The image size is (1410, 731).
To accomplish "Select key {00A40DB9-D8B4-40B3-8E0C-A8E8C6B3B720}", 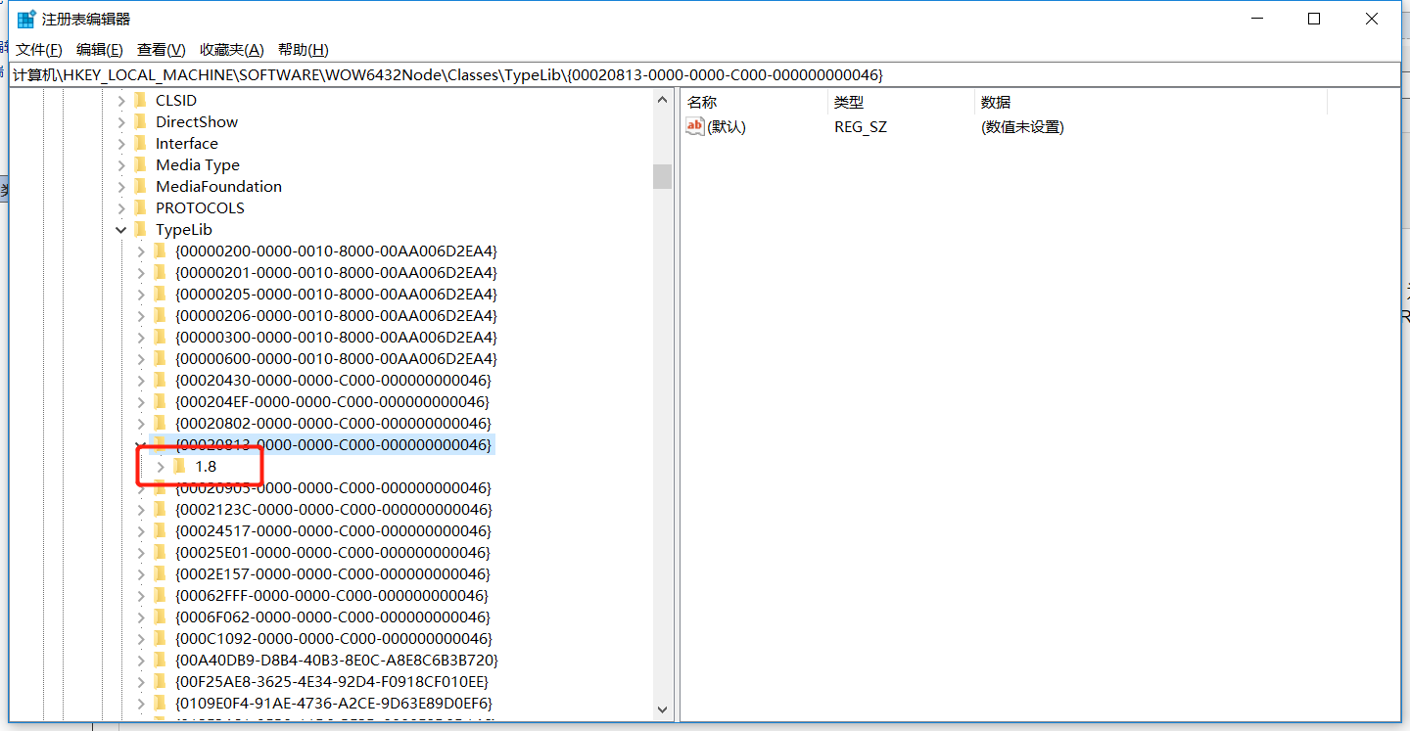I will click(337, 660).
